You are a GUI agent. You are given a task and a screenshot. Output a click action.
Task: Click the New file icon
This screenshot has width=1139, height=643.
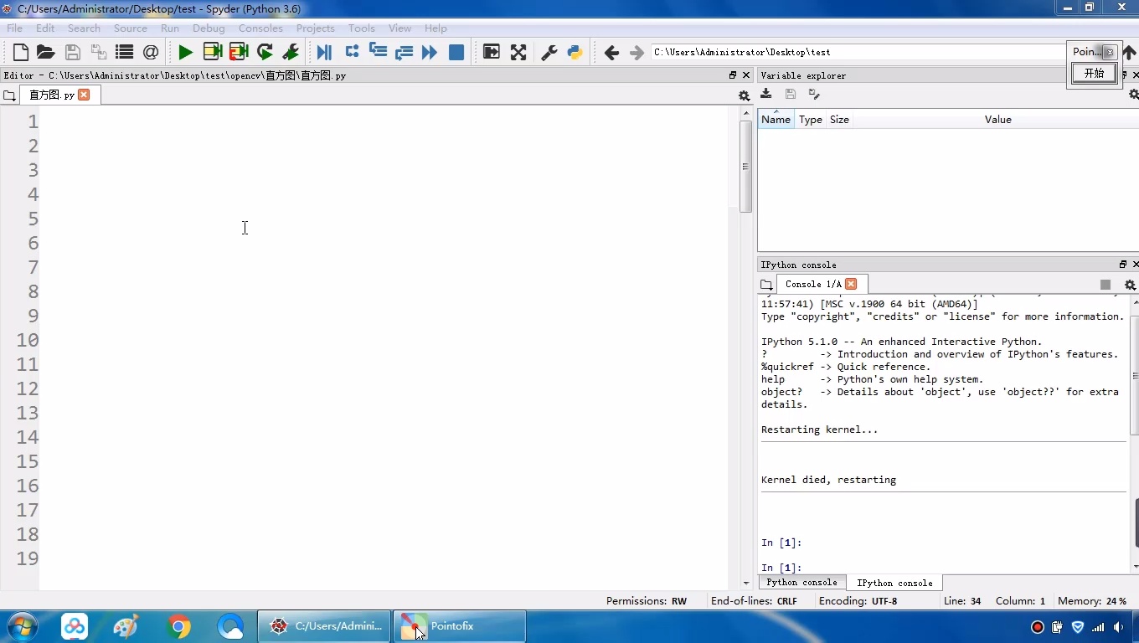tap(20, 53)
